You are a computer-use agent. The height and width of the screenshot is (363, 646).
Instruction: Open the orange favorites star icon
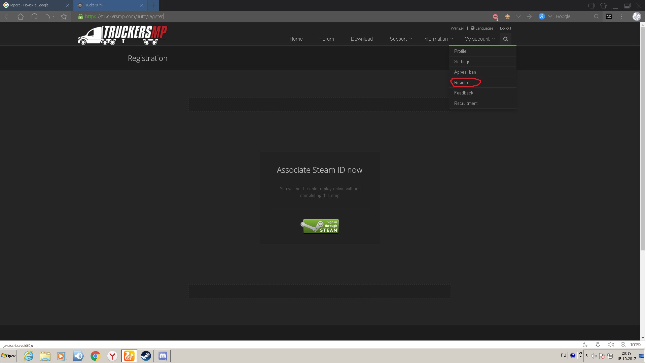pos(507,16)
